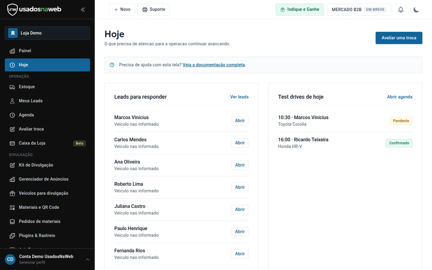Click the Avaliar uma troca button
The width and height of the screenshot is (432, 270).
pyautogui.click(x=399, y=38)
